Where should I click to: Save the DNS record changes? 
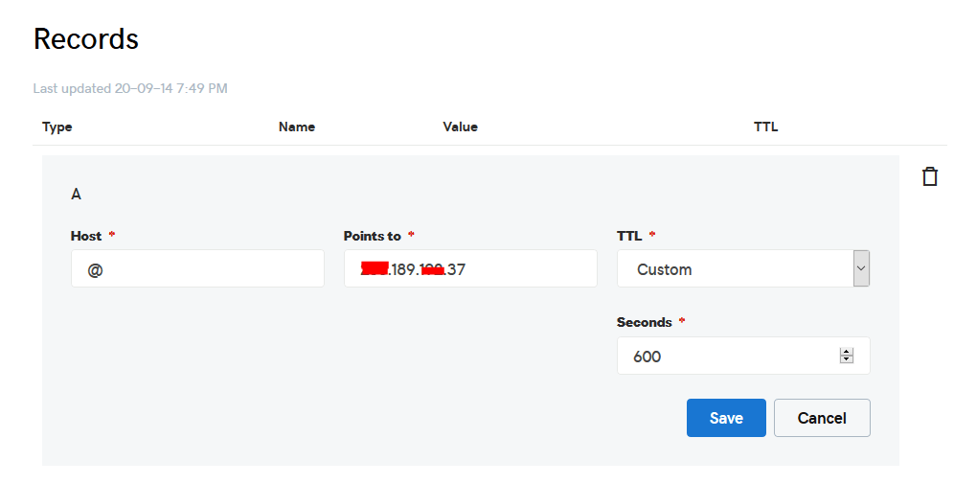726,418
